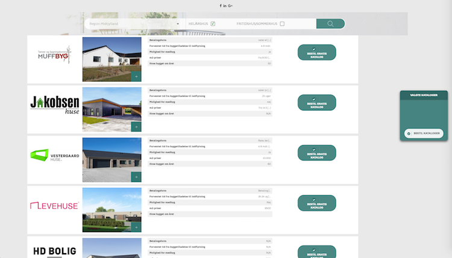This screenshot has height=258, width=452.
Task: Order free catalog from Jakobsen Huse
Action: coord(316,102)
